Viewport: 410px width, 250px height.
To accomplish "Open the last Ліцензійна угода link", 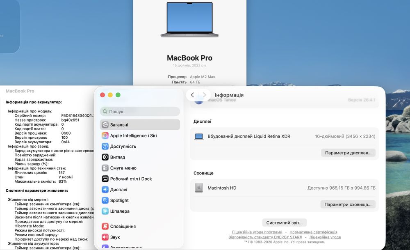I will pos(325,237).
